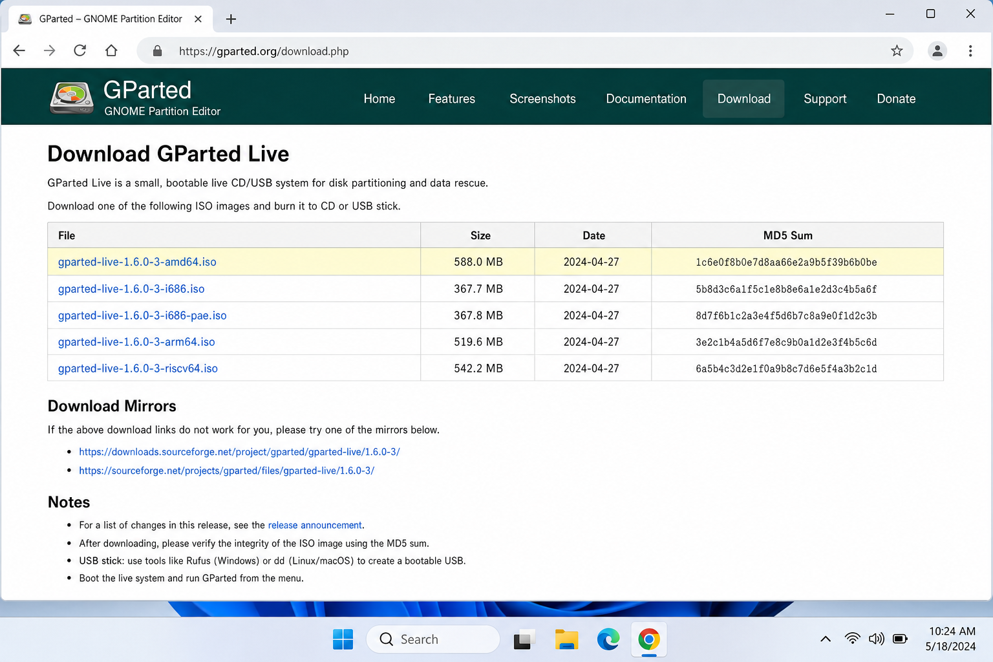This screenshot has height=662, width=993.
Task: Click the Download Mirrors heading
Action: coord(112,406)
